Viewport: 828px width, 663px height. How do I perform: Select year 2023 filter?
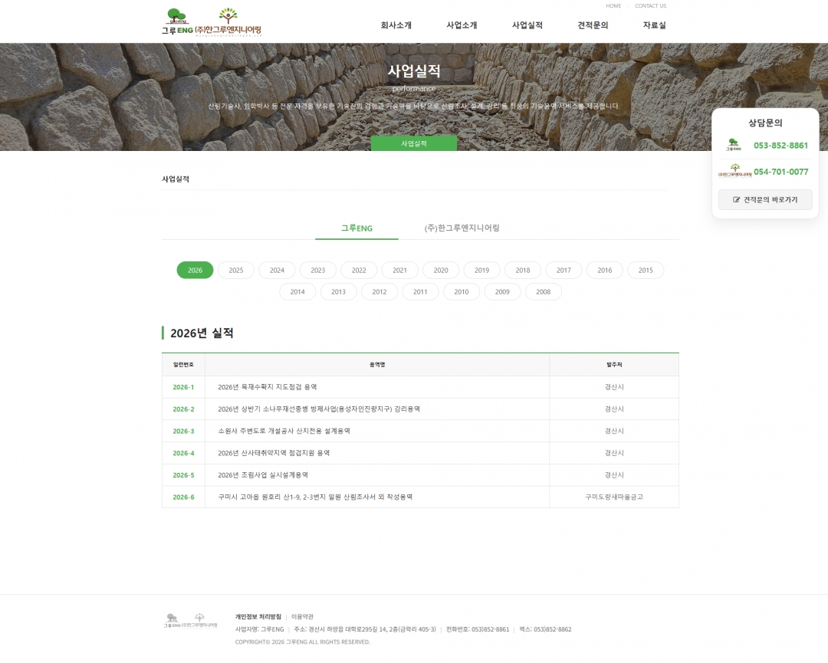point(318,271)
